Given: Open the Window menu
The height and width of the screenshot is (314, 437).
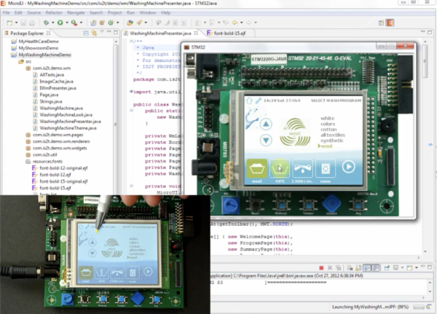Looking at the screenshot, I should (148, 12).
